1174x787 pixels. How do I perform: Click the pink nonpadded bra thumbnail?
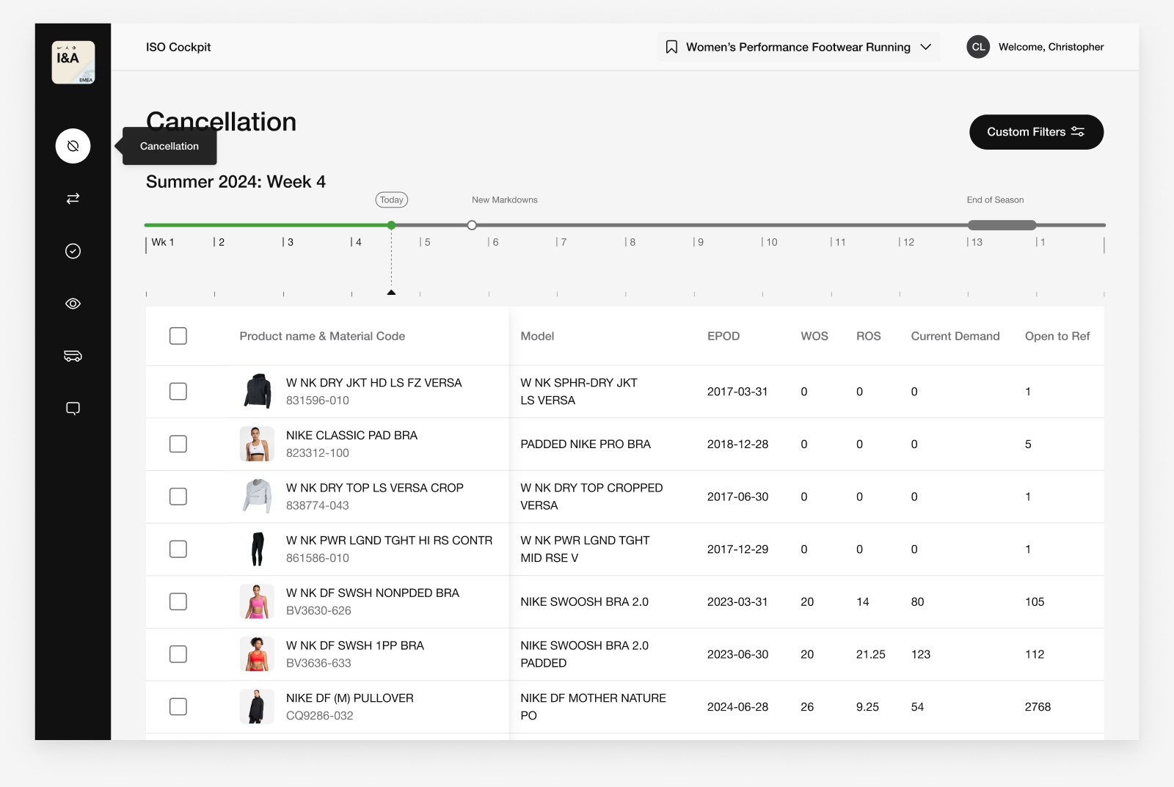click(257, 601)
